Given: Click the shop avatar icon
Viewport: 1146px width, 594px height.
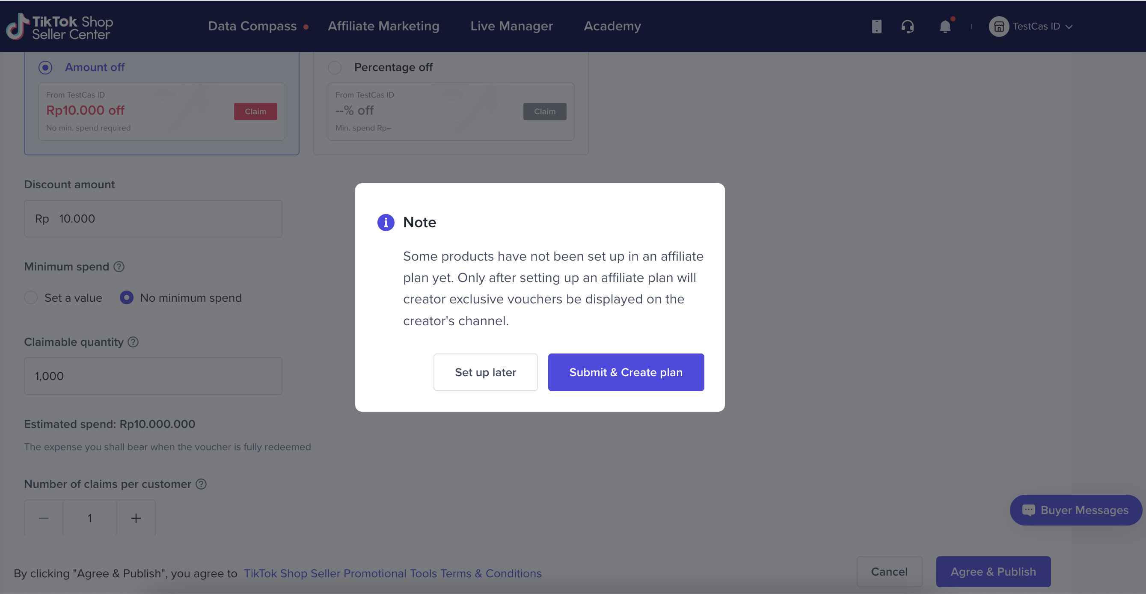Looking at the screenshot, I should coord(999,27).
